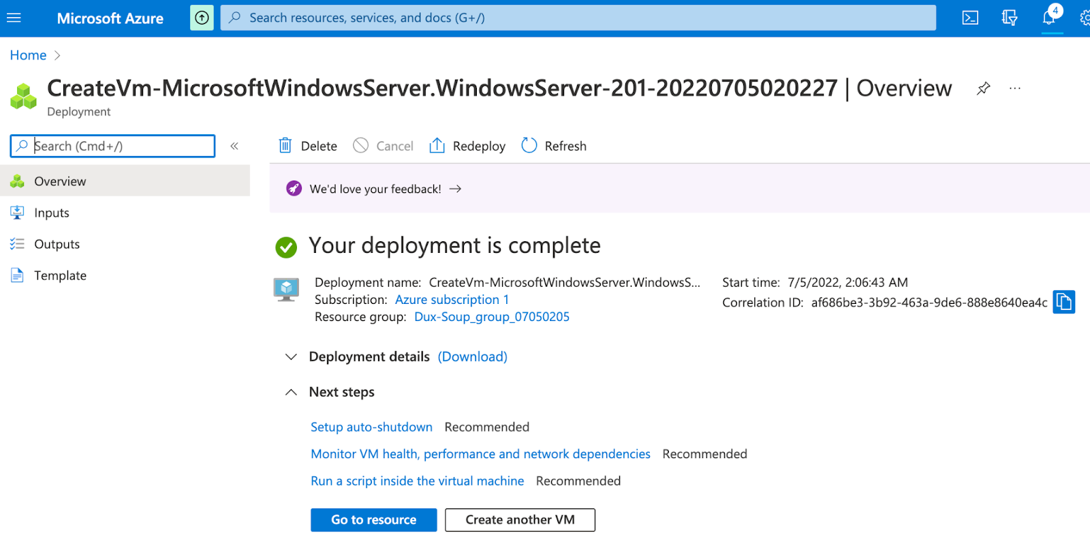1090x552 pixels.
Task: Collapse the Next steps section
Action: coord(291,392)
